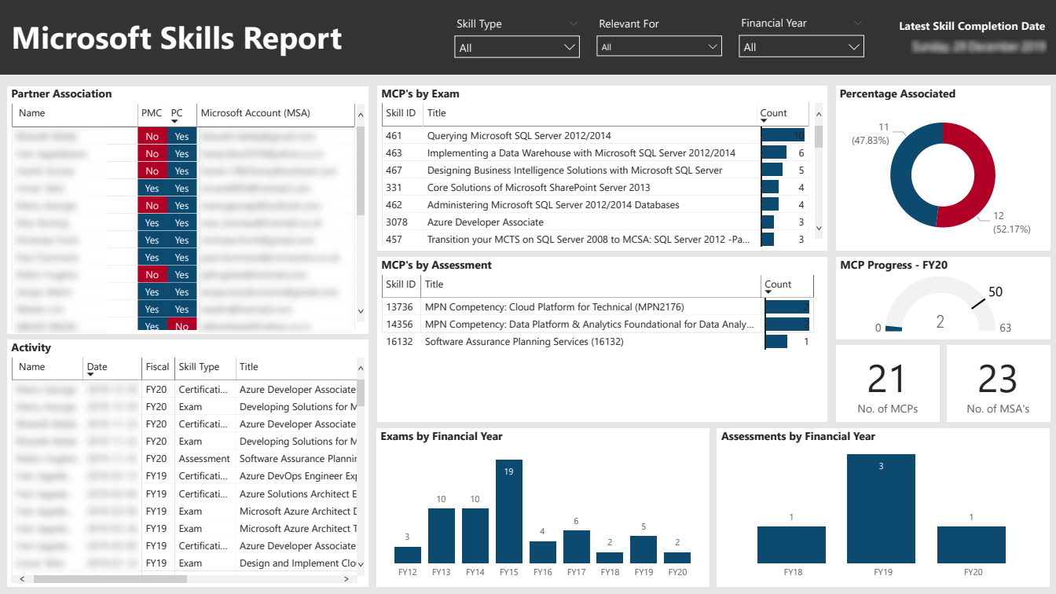
Task: Click MCP's by Exam vertical scrollbar thumb
Action: click(819, 137)
